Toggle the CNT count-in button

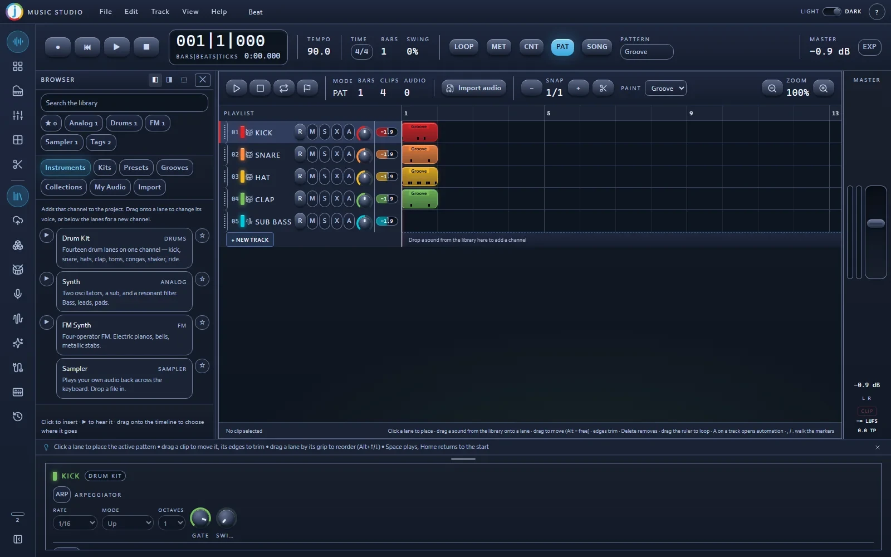(531, 47)
